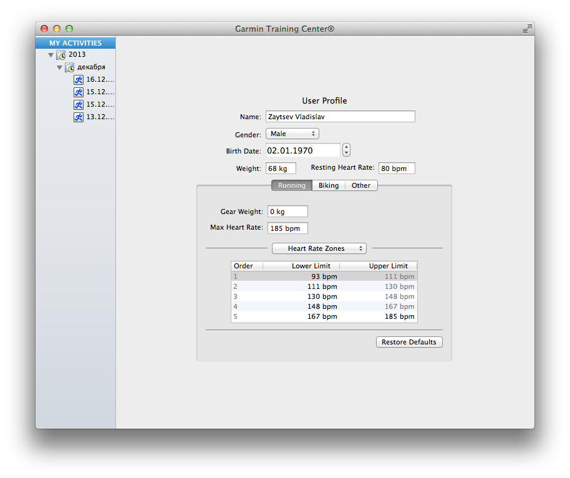Select the 13.12 activity entry text

(100, 117)
